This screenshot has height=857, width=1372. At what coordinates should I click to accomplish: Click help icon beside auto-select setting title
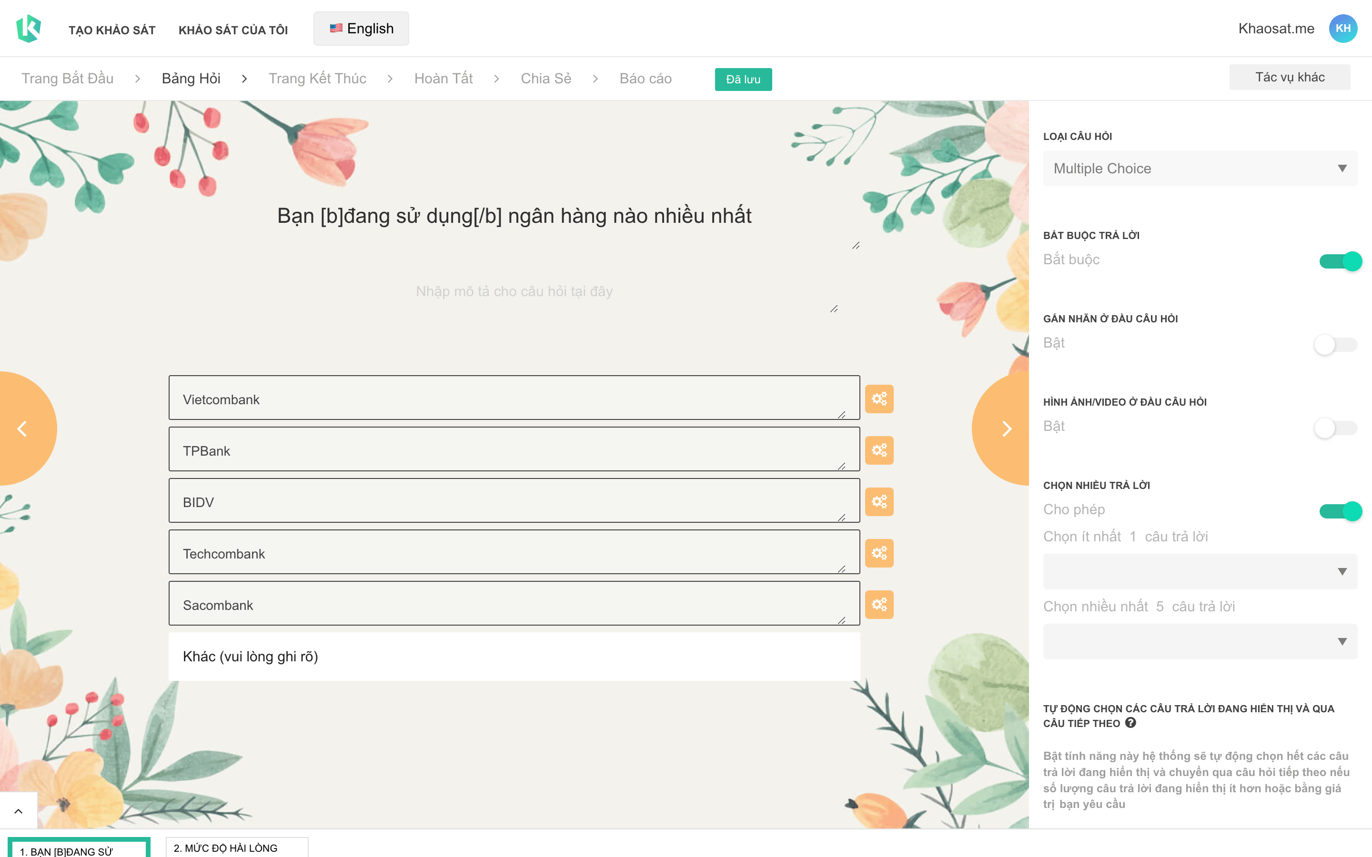point(1130,723)
